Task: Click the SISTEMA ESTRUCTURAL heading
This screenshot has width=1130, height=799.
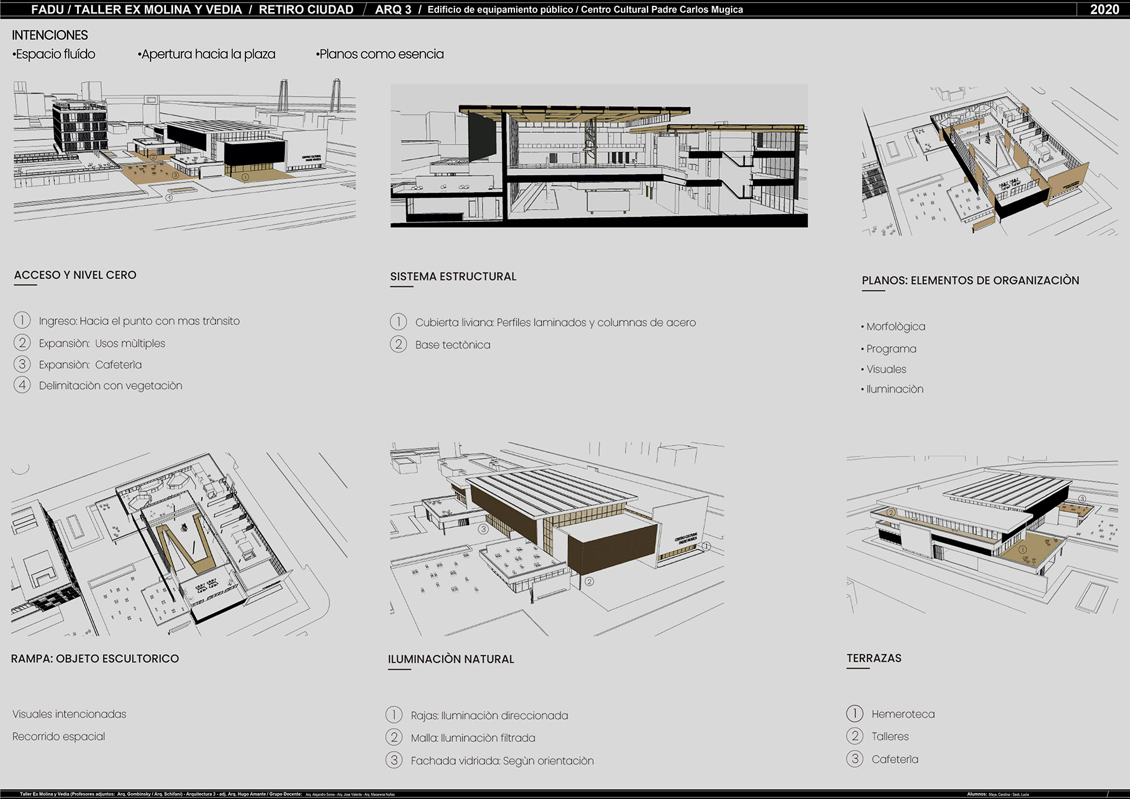Action: pyautogui.click(x=453, y=277)
